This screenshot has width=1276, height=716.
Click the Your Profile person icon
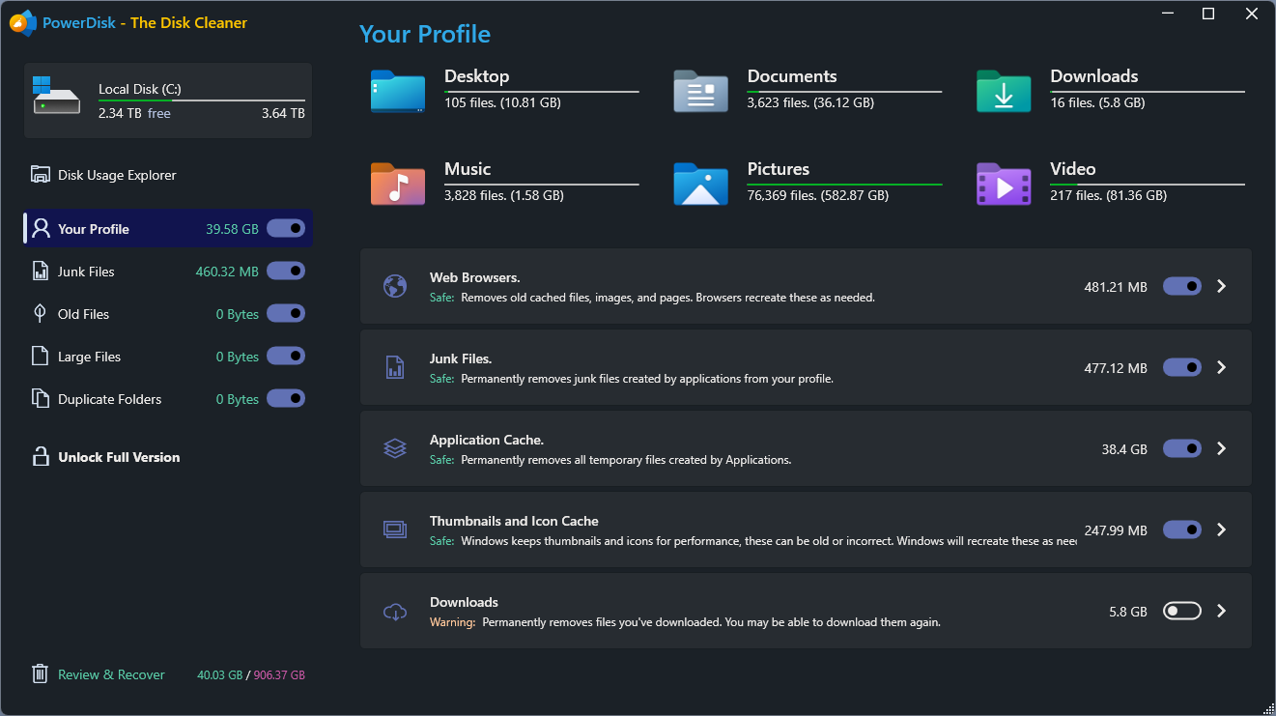41,229
